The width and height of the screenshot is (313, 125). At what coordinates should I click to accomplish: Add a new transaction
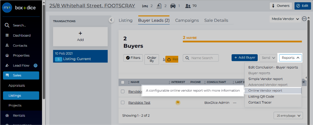click(80, 36)
